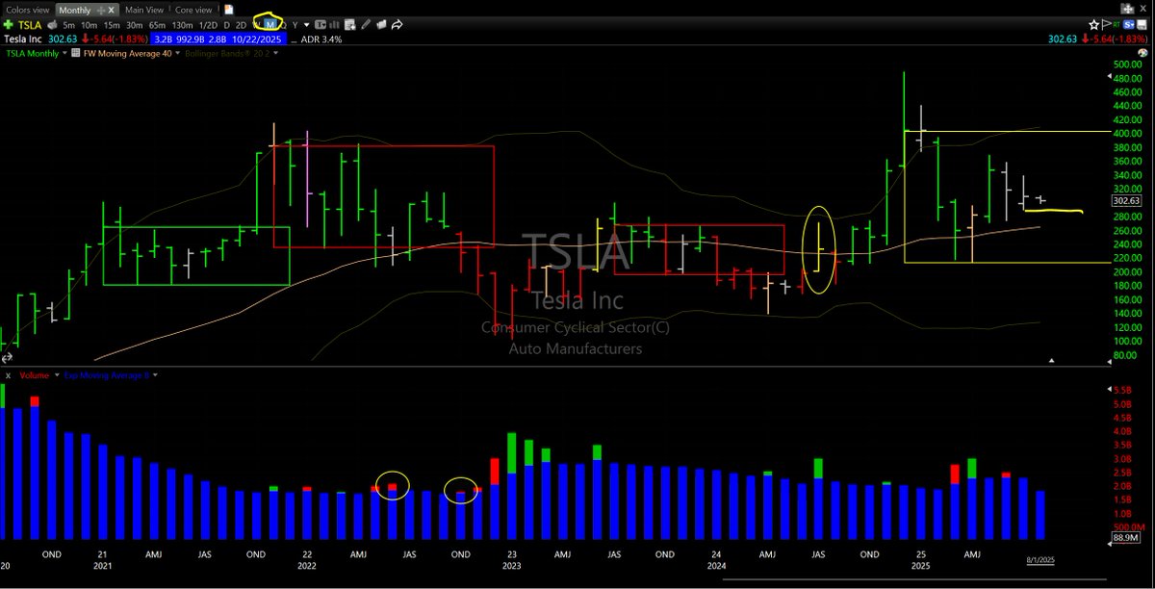This screenshot has height=589, width=1155.
Task: Click the Volume indicator label
Action: click(x=34, y=375)
